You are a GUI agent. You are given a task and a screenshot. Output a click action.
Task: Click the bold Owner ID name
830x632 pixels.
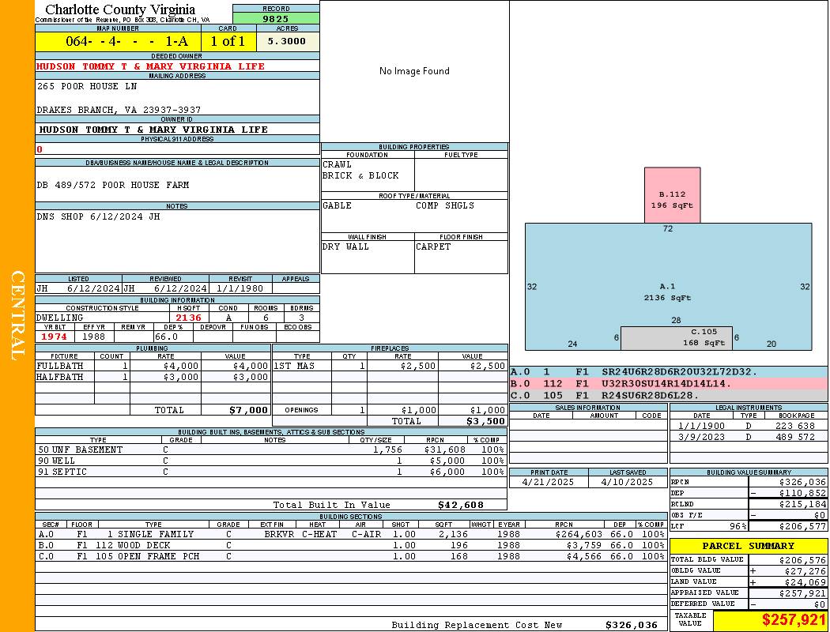coord(153,130)
